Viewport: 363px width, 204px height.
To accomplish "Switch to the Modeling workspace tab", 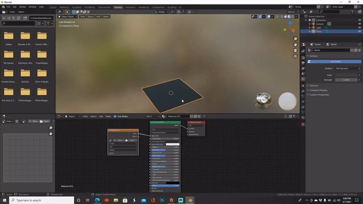I will click(64, 7).
